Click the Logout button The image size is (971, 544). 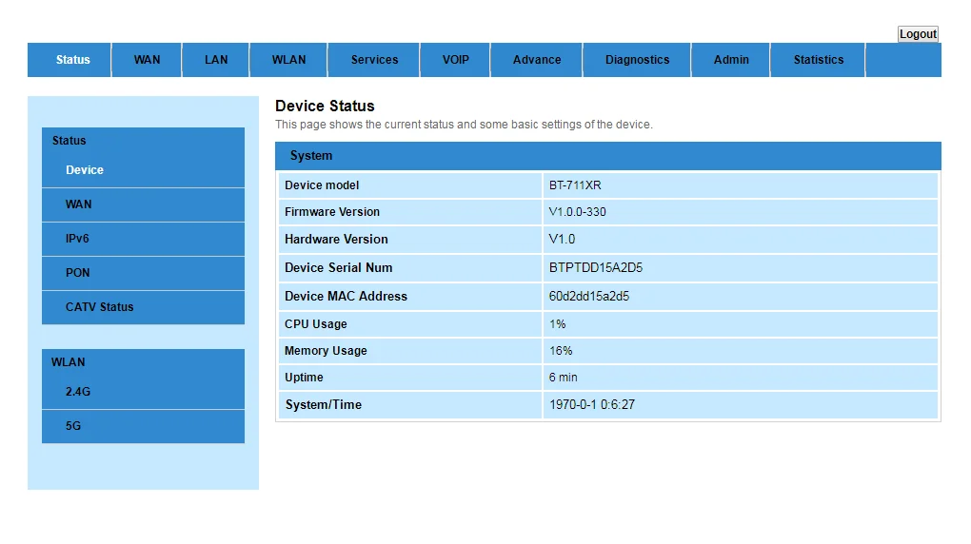(x=918, y=34)
